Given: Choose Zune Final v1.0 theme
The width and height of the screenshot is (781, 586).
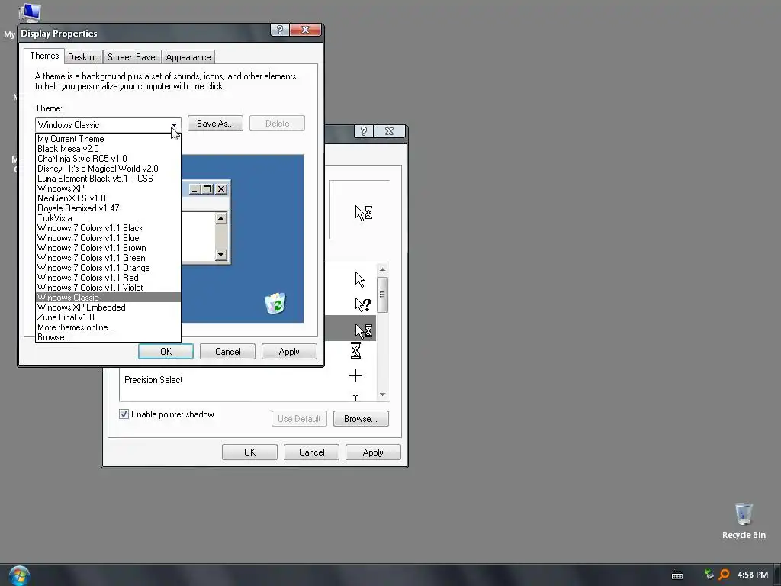Looking at the screenshot, I should pos(108,317).
